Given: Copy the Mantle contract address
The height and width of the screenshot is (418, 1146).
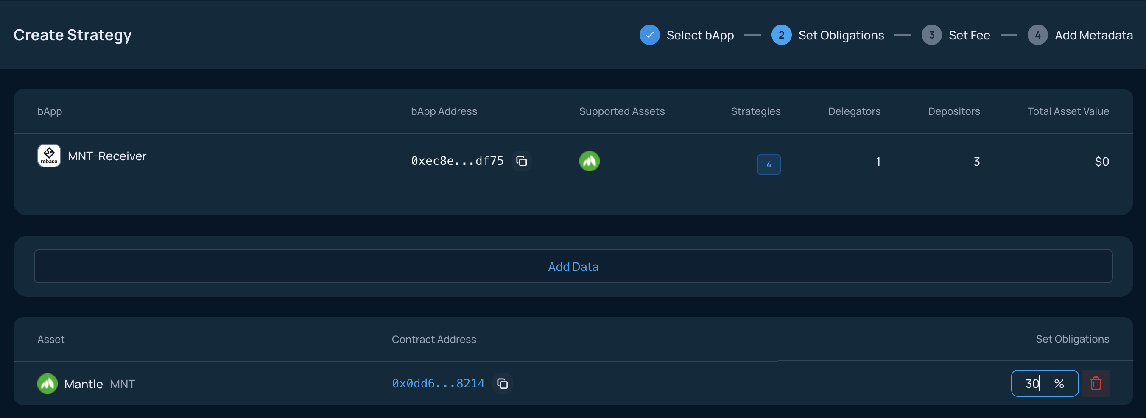Looking at the screenshot, I should pyautogui.click(x=502, y=383).
